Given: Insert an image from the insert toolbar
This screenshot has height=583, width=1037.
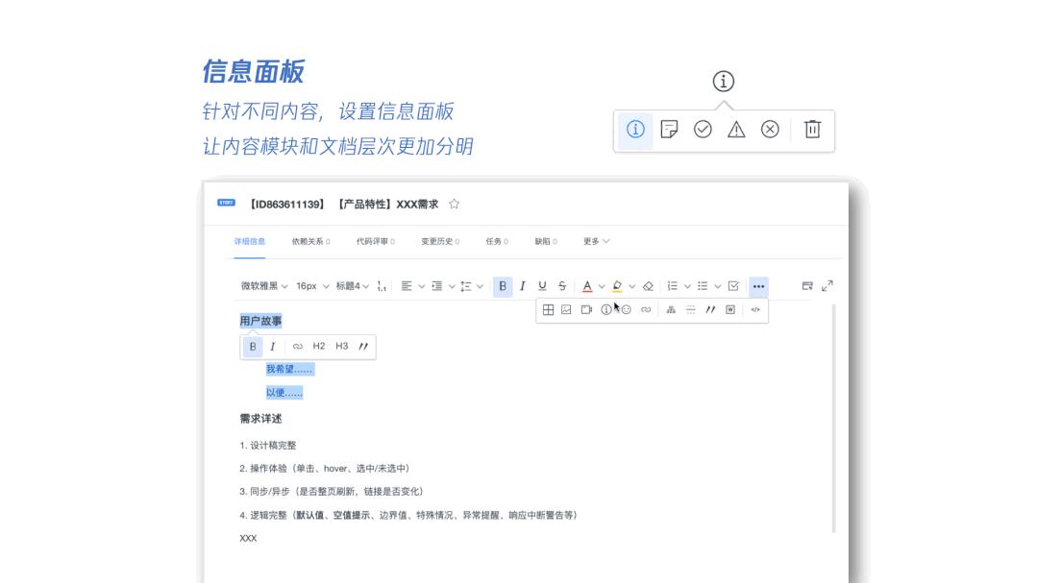Looking at the screenshot, I should pyautogui.click(x=567, y=310).
